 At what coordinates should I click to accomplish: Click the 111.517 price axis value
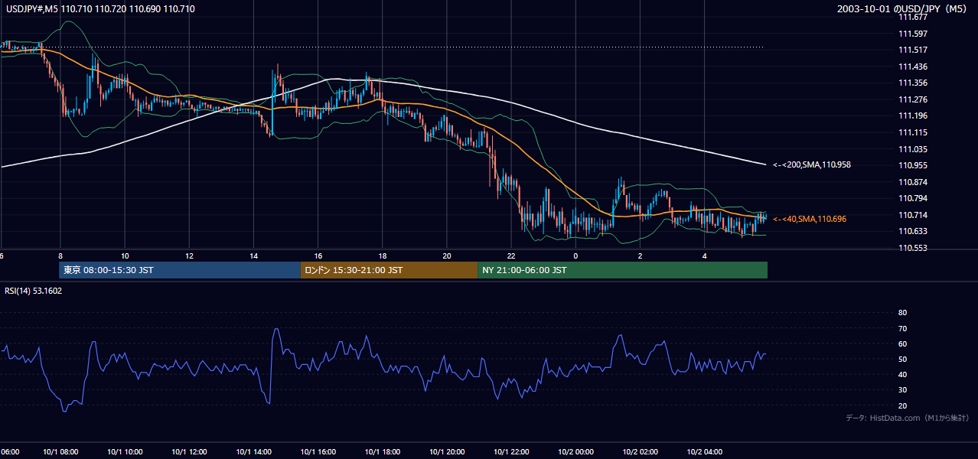(x=913, y=50)
